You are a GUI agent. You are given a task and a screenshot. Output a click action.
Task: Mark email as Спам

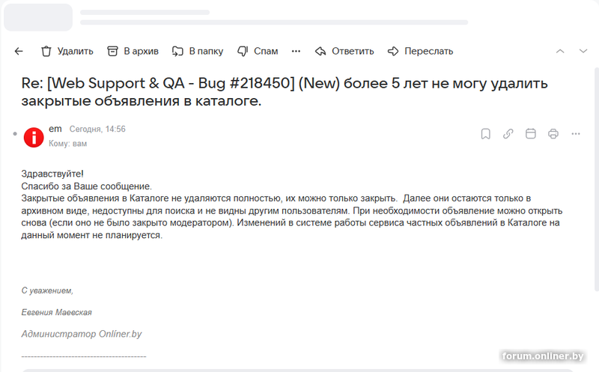click(258, 52)
